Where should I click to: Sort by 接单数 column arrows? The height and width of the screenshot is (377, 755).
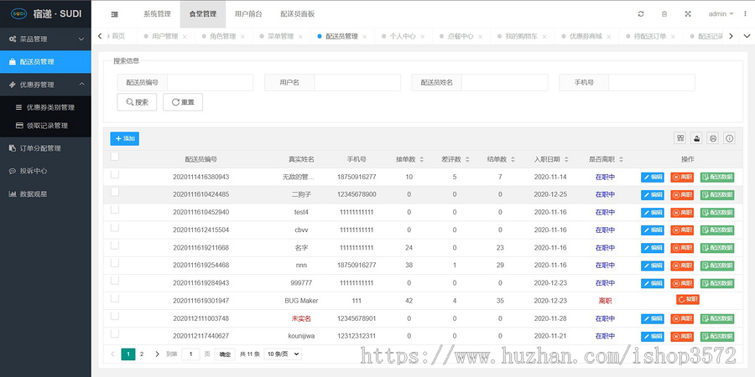pyautogui.click(x=422, y=159)
